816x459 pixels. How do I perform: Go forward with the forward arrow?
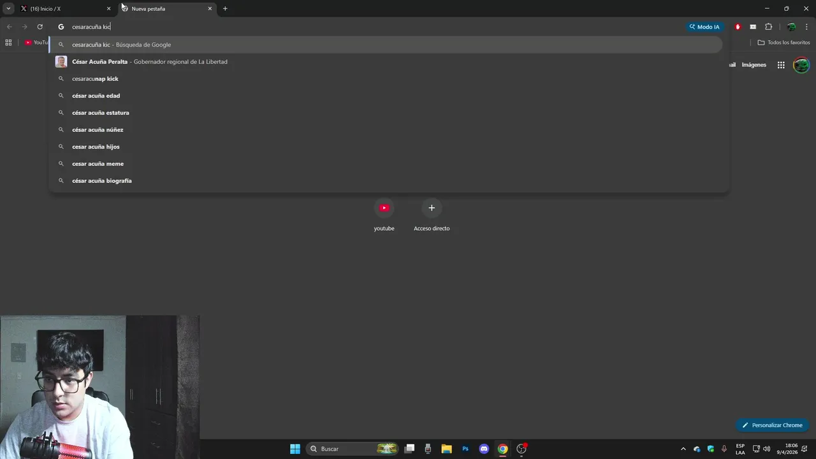coord(24,27)
